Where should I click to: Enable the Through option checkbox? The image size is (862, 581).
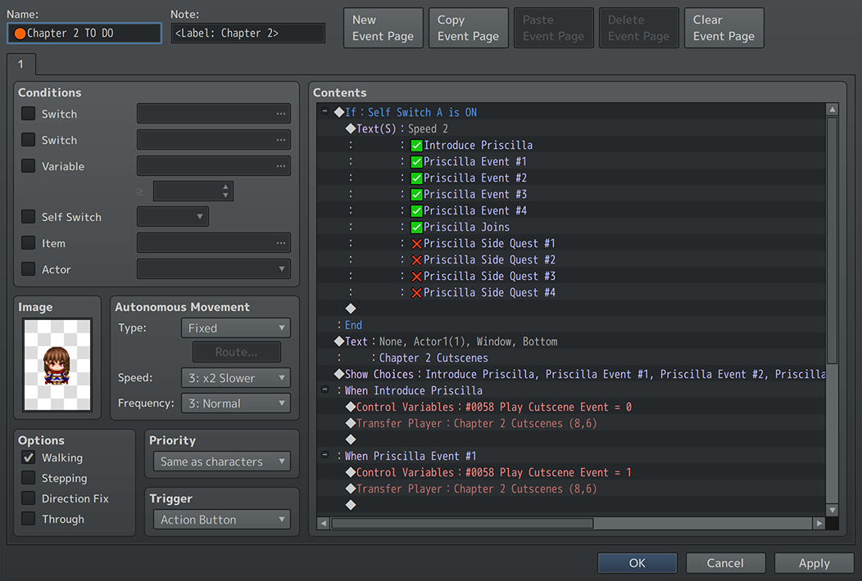point(28,518)
